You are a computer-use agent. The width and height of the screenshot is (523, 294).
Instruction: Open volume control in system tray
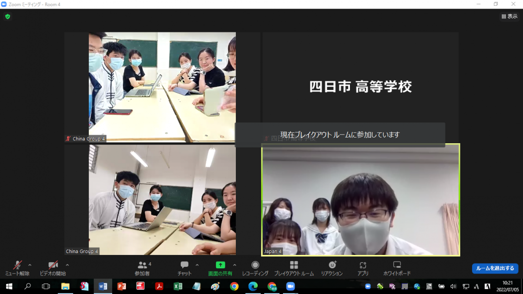(x=453, y=286)
